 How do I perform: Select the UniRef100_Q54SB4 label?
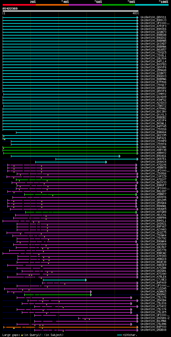153,300
